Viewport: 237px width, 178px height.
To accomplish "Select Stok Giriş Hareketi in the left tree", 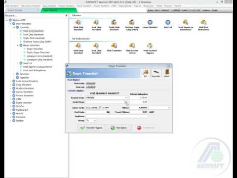I will (x=33, y=31).
